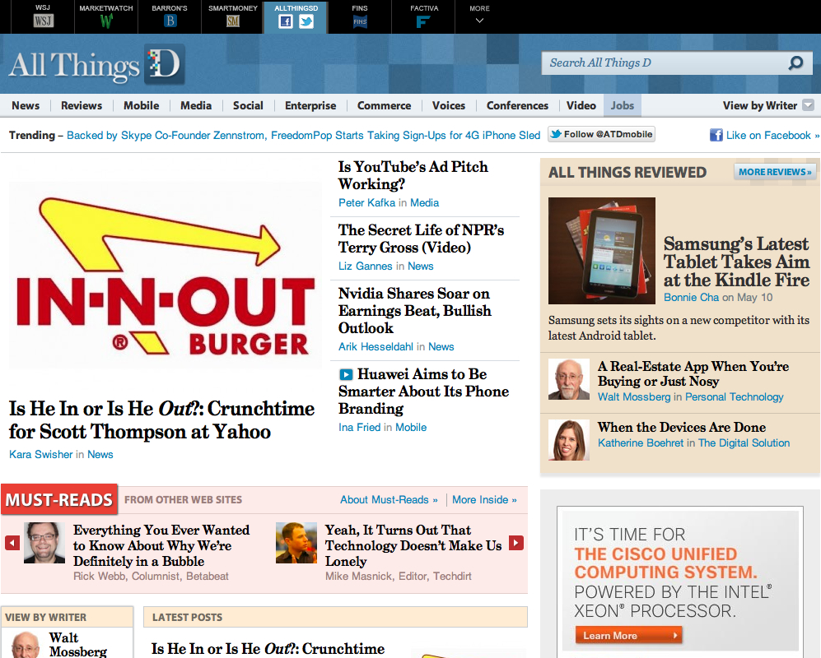Open Arik Hesseldahl's author link
Viewport: 821px width, 658px height.
click(376, 347)
